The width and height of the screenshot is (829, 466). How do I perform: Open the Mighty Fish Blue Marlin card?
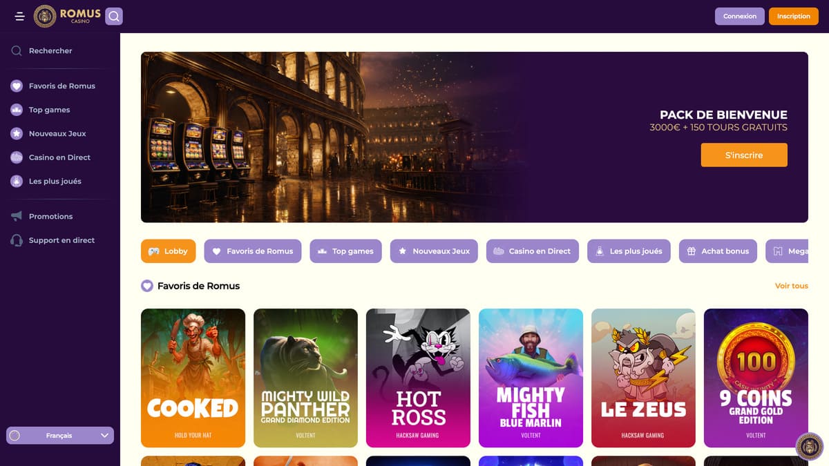531,378
